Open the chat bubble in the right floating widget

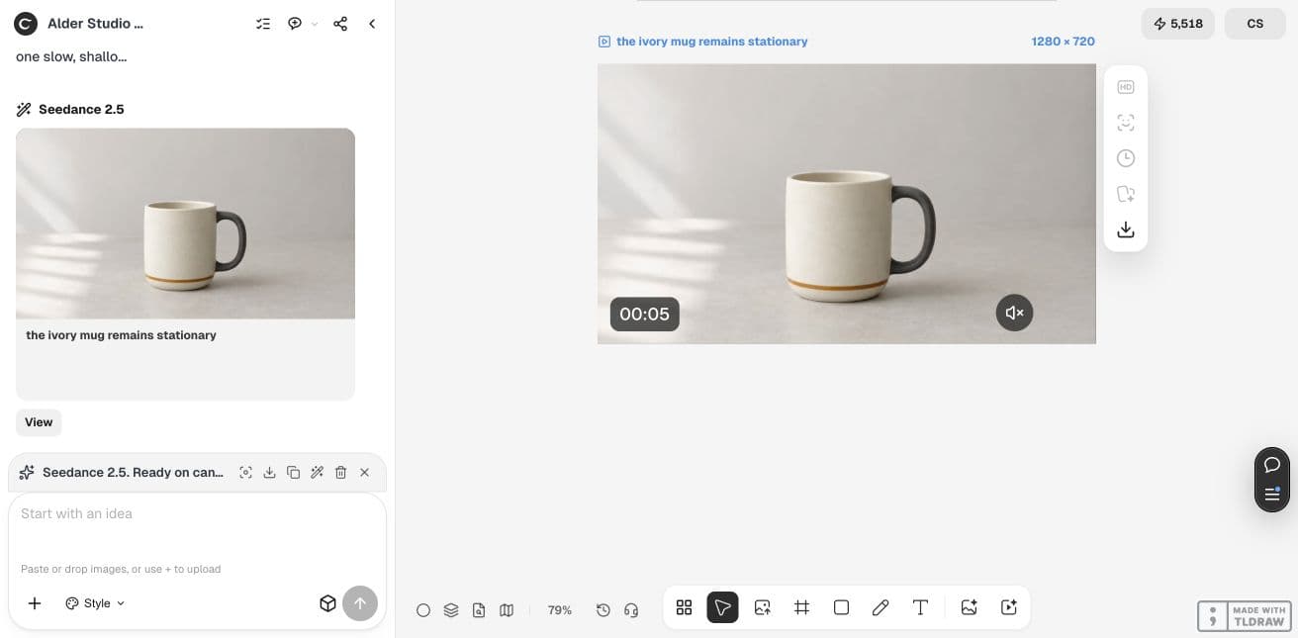(x=1272, y=465)
